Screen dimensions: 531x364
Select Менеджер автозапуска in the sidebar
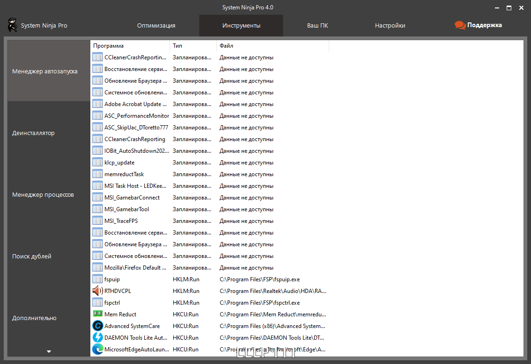coord(49,71)
